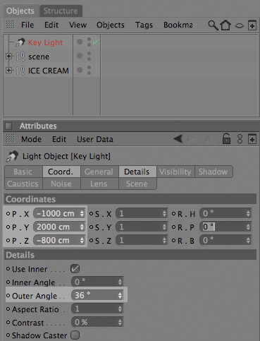Switch to the Objects tab
Screen dimensions: 260x341
point(20,11)
